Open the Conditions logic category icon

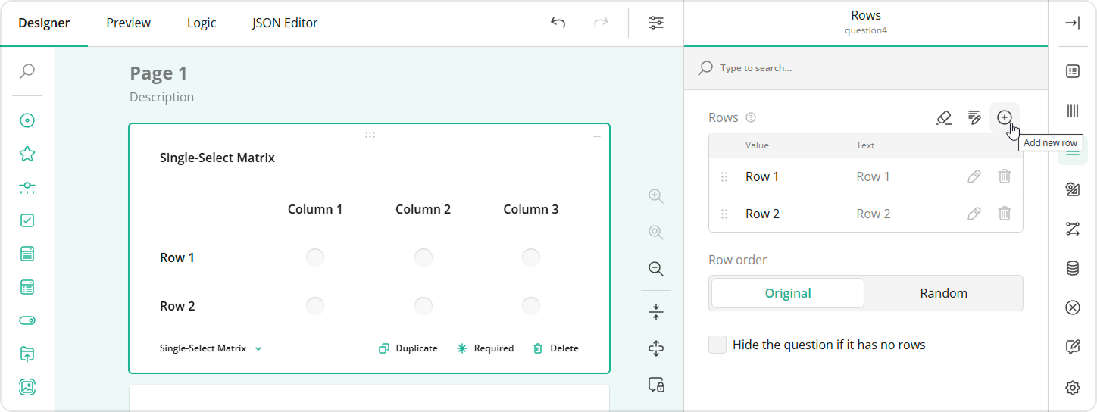[x=1073, y=229]
